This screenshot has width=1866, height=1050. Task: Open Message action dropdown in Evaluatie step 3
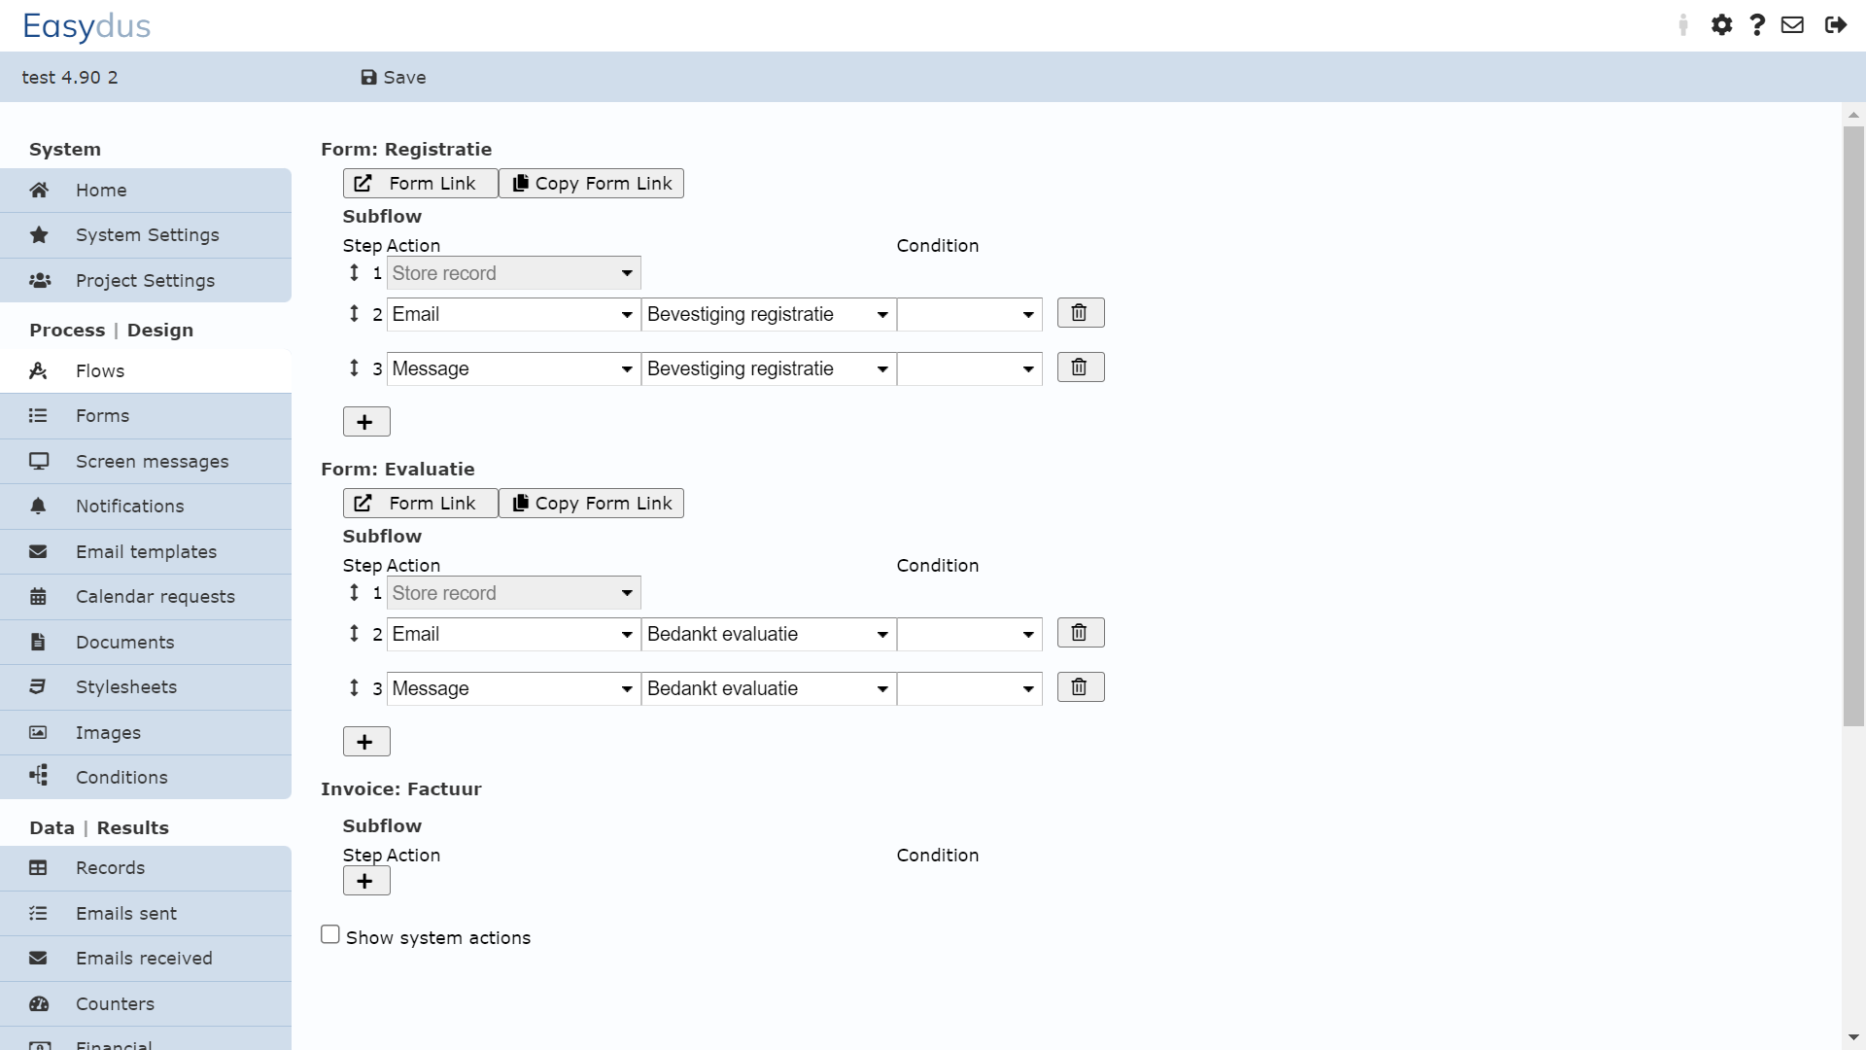tap(513, 688)
